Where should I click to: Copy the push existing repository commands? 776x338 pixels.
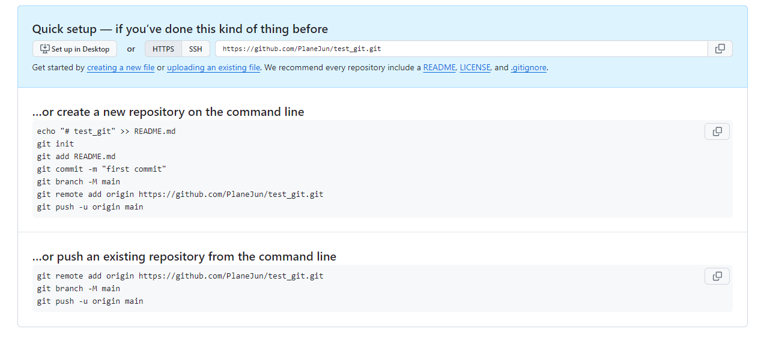pyautogui.click(x=717, y=276)
